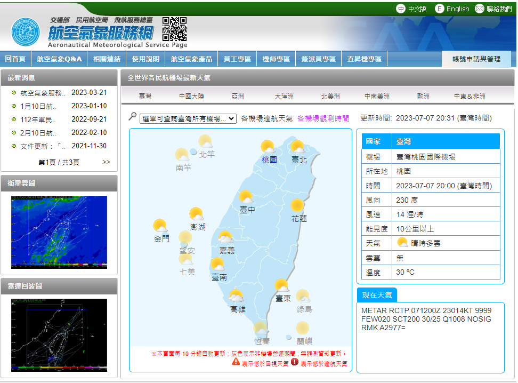Switch to the 大洋洲 region tab
The height and width of the screenshot is (383, 518).
[284, 96]
